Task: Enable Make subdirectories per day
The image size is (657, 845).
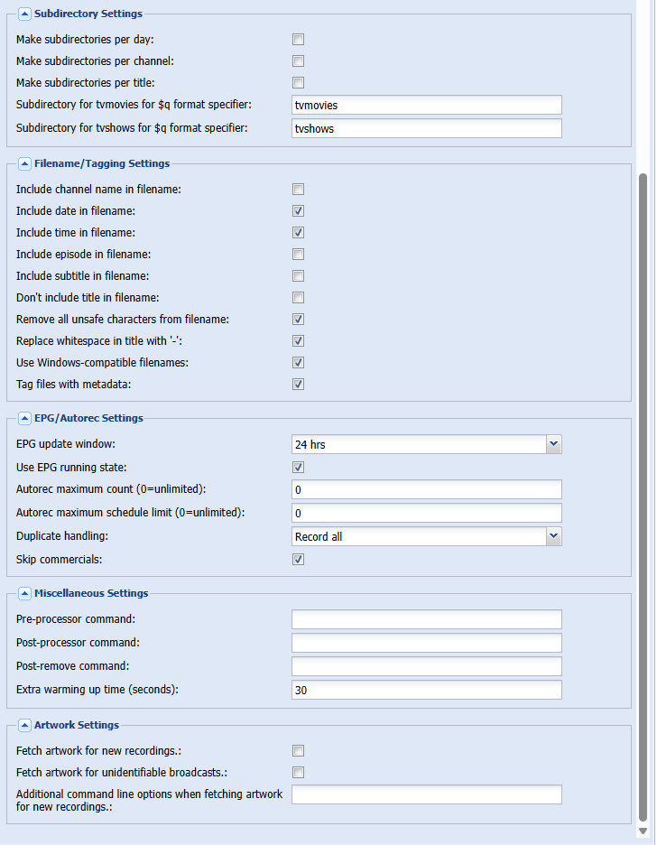Action: pyautogui.click(x=298, y=40)
